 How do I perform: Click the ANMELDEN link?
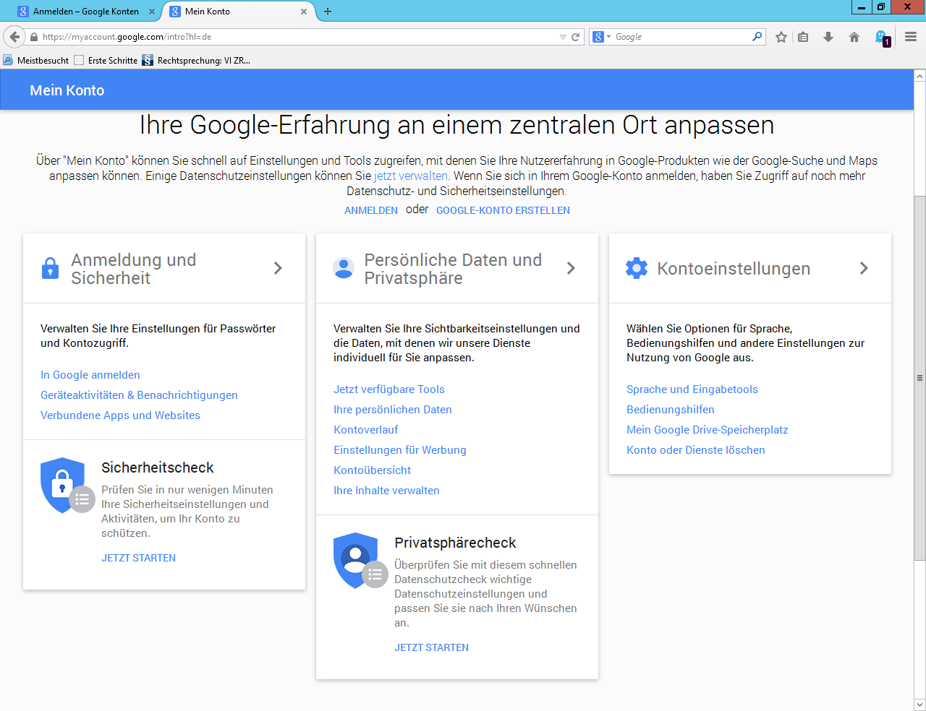(371, 210)
